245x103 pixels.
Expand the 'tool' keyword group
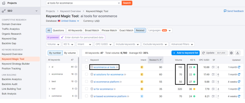tap(49, 89)
